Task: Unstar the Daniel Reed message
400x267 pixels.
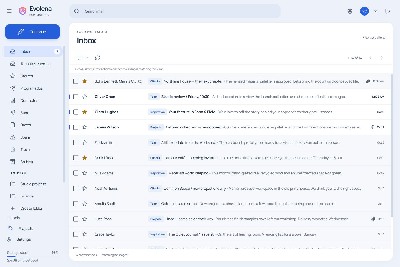Action: coord(85,158)
